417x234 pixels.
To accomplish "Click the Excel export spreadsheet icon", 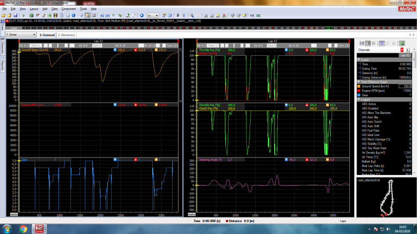I will coord(50,15).
